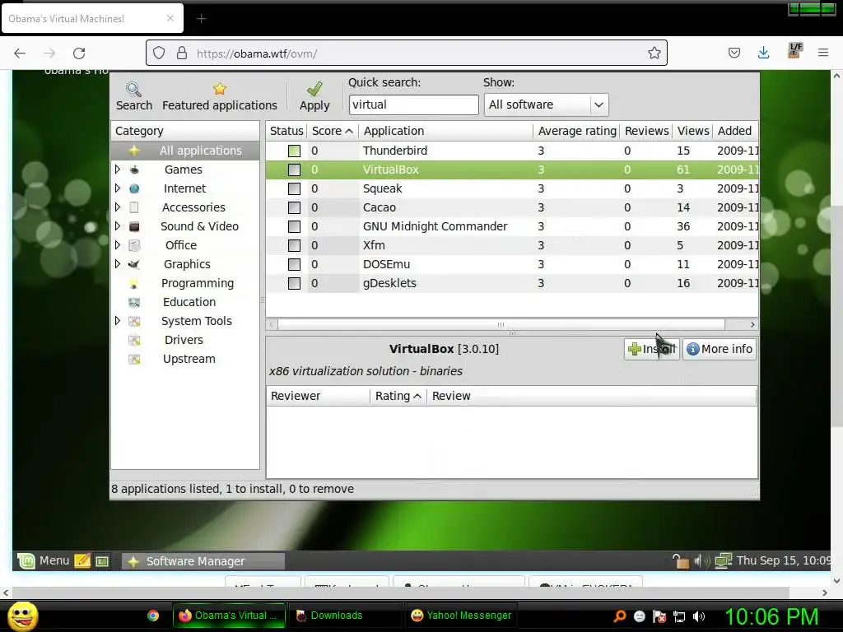Click the horizontal scrollbar of application list
843x632 pixels.
[501, 324]
